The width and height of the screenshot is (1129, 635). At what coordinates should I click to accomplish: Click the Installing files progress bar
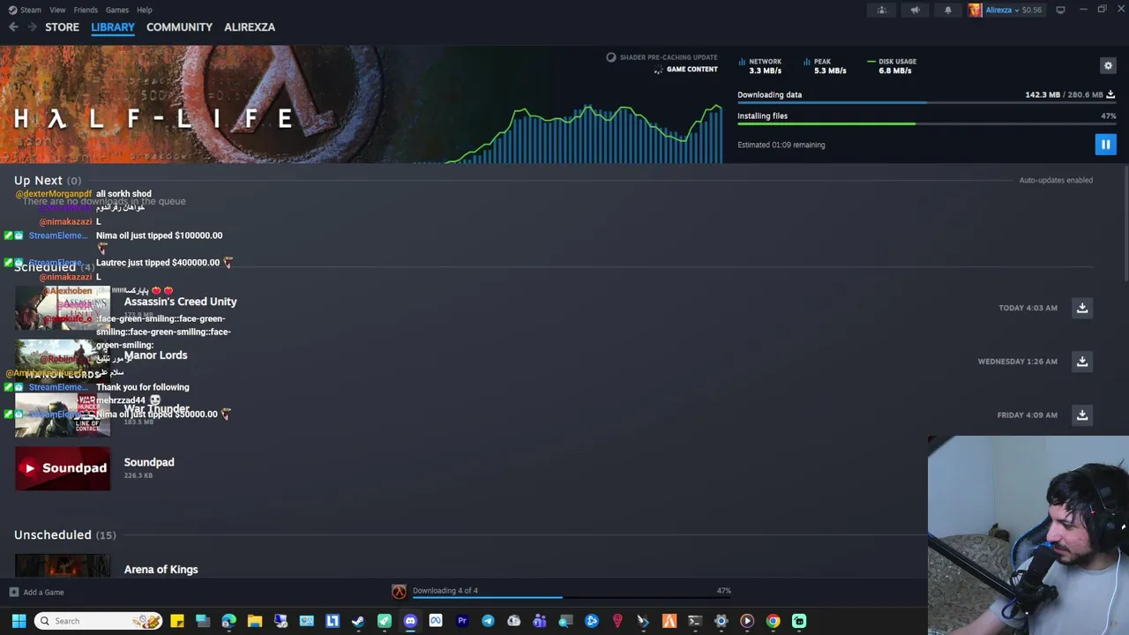926,123
